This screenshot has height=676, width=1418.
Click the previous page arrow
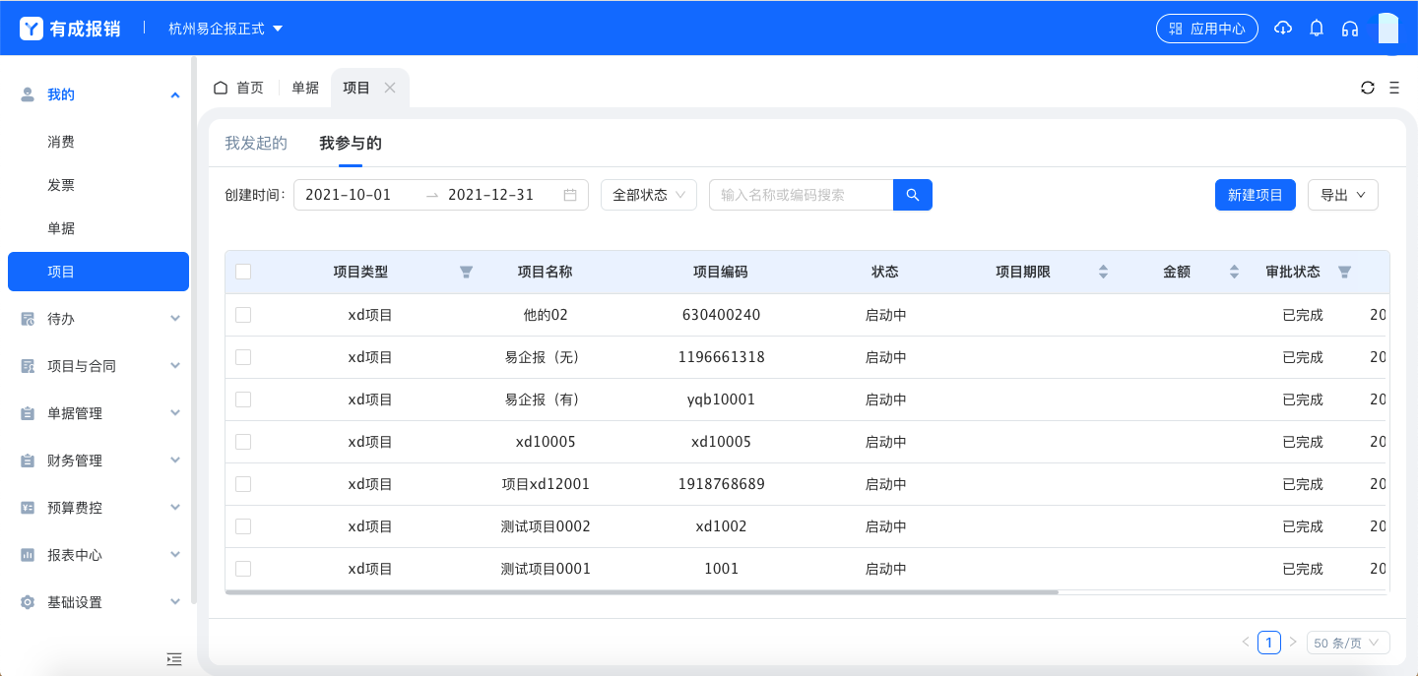[x=1246, y=643]
